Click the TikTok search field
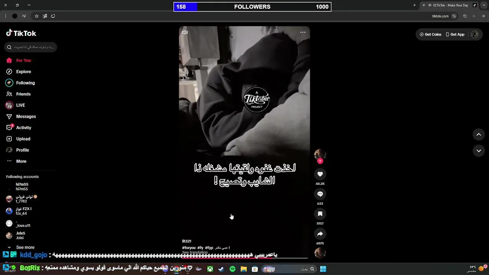489x275 pixels. (x=31, y=47)
